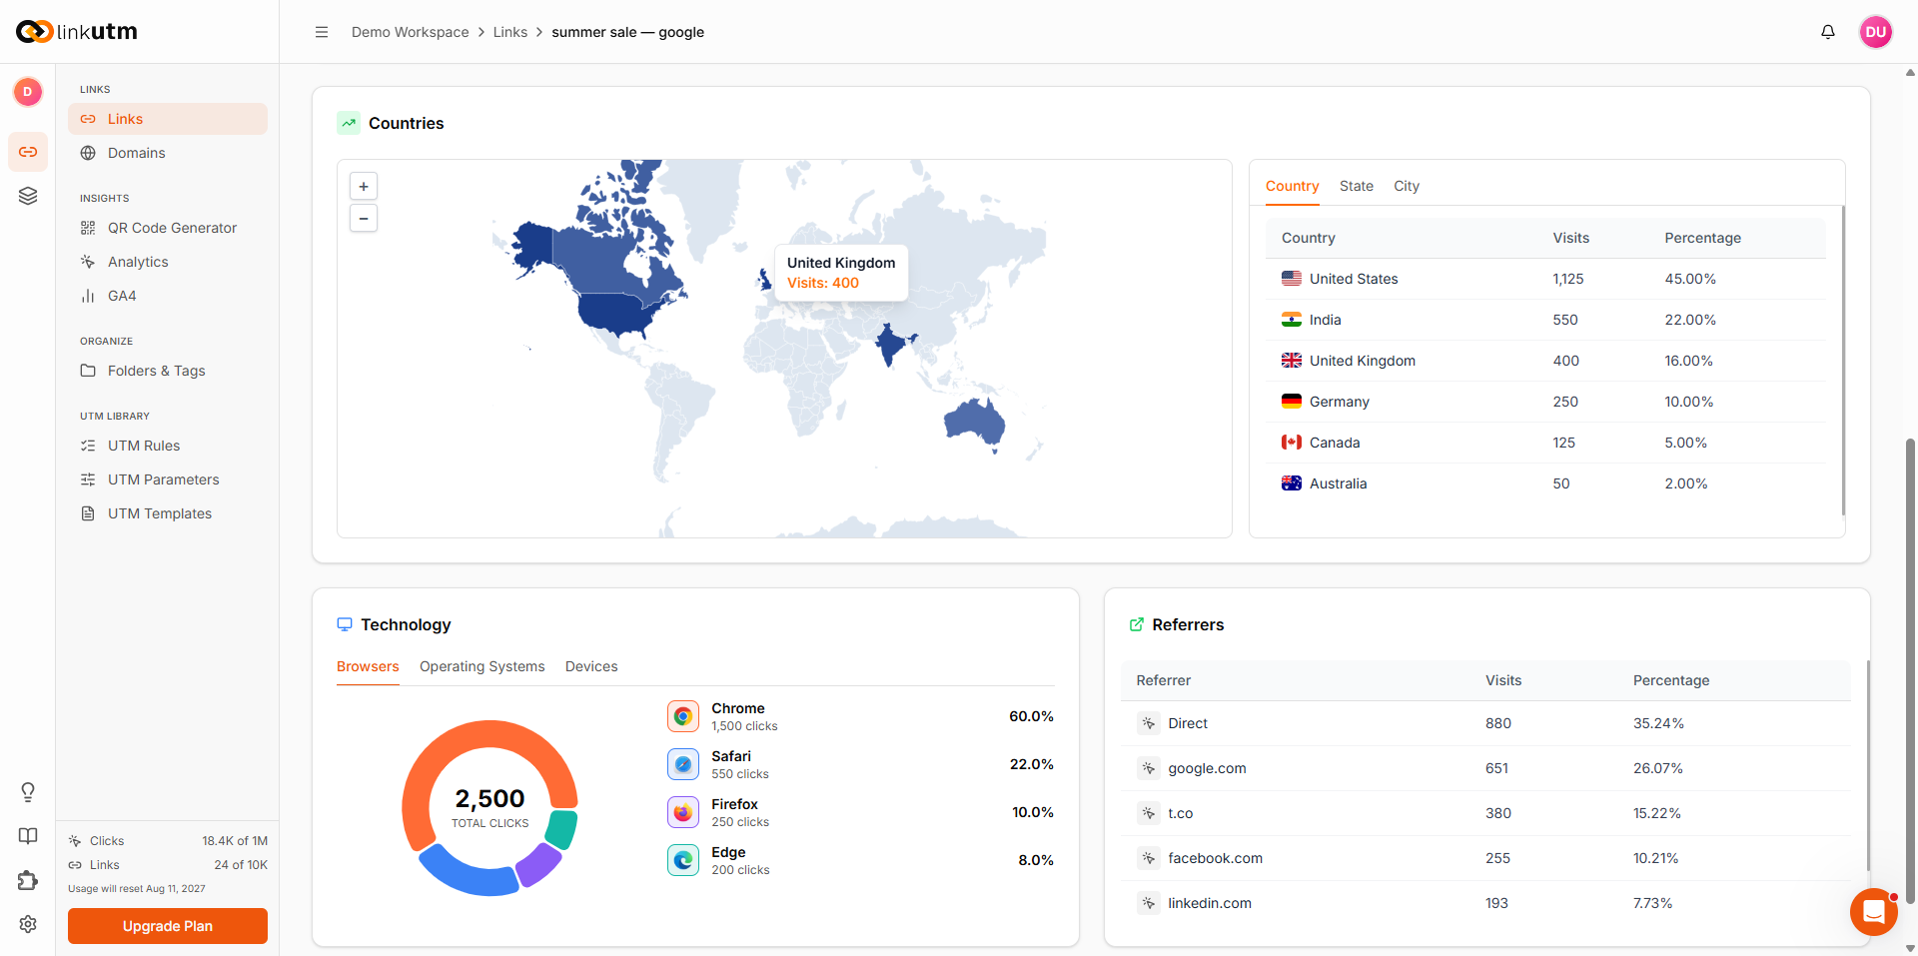Click the blue Safari segment of the donut
This screenshot has height=956, width=1918.
468,876
